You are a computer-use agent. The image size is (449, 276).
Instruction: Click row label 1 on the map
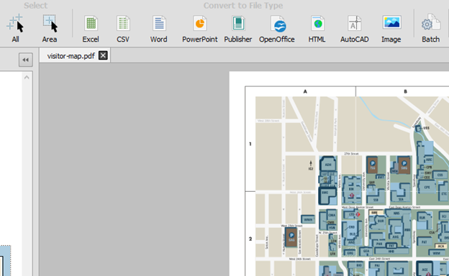(250, 144)
